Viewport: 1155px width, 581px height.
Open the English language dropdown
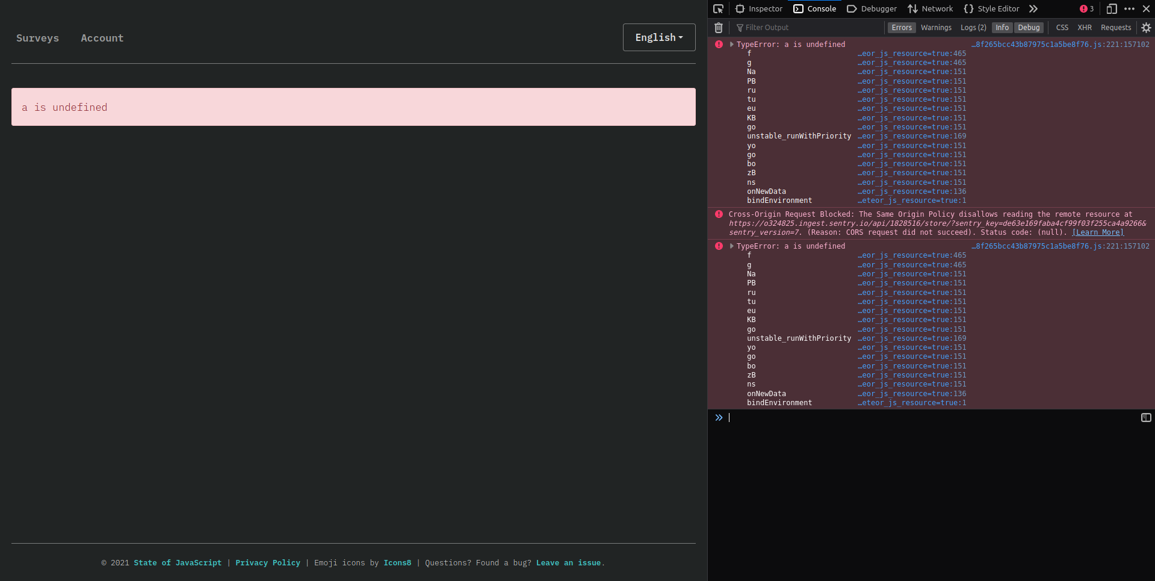[659, 37]
